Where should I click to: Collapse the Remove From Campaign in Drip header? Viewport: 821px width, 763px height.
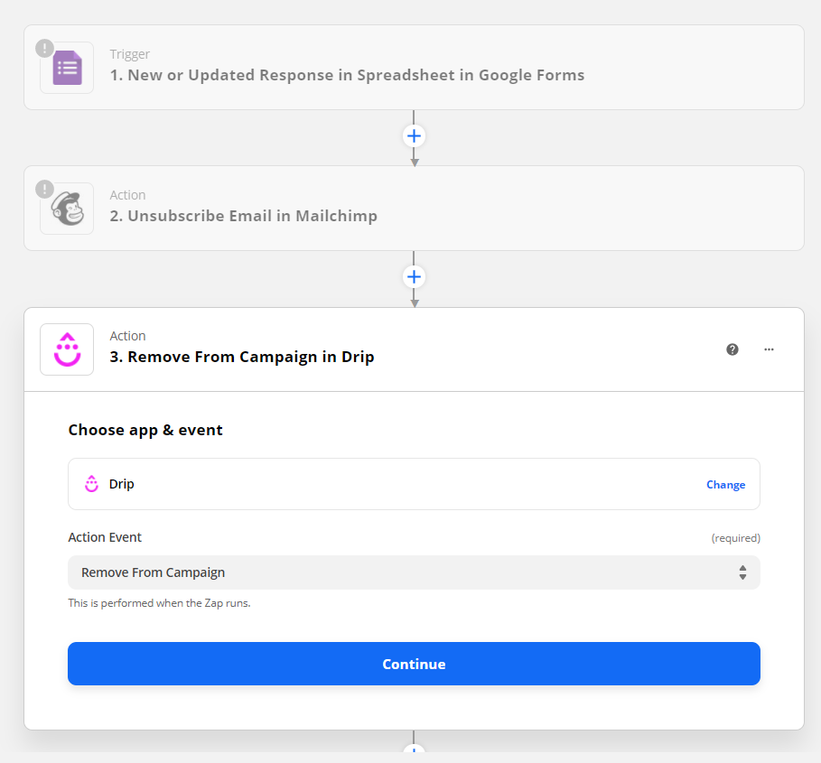point(414,349)
